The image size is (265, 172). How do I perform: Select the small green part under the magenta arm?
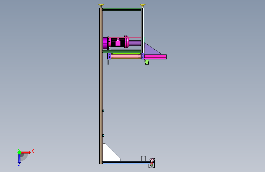[147, 62]
